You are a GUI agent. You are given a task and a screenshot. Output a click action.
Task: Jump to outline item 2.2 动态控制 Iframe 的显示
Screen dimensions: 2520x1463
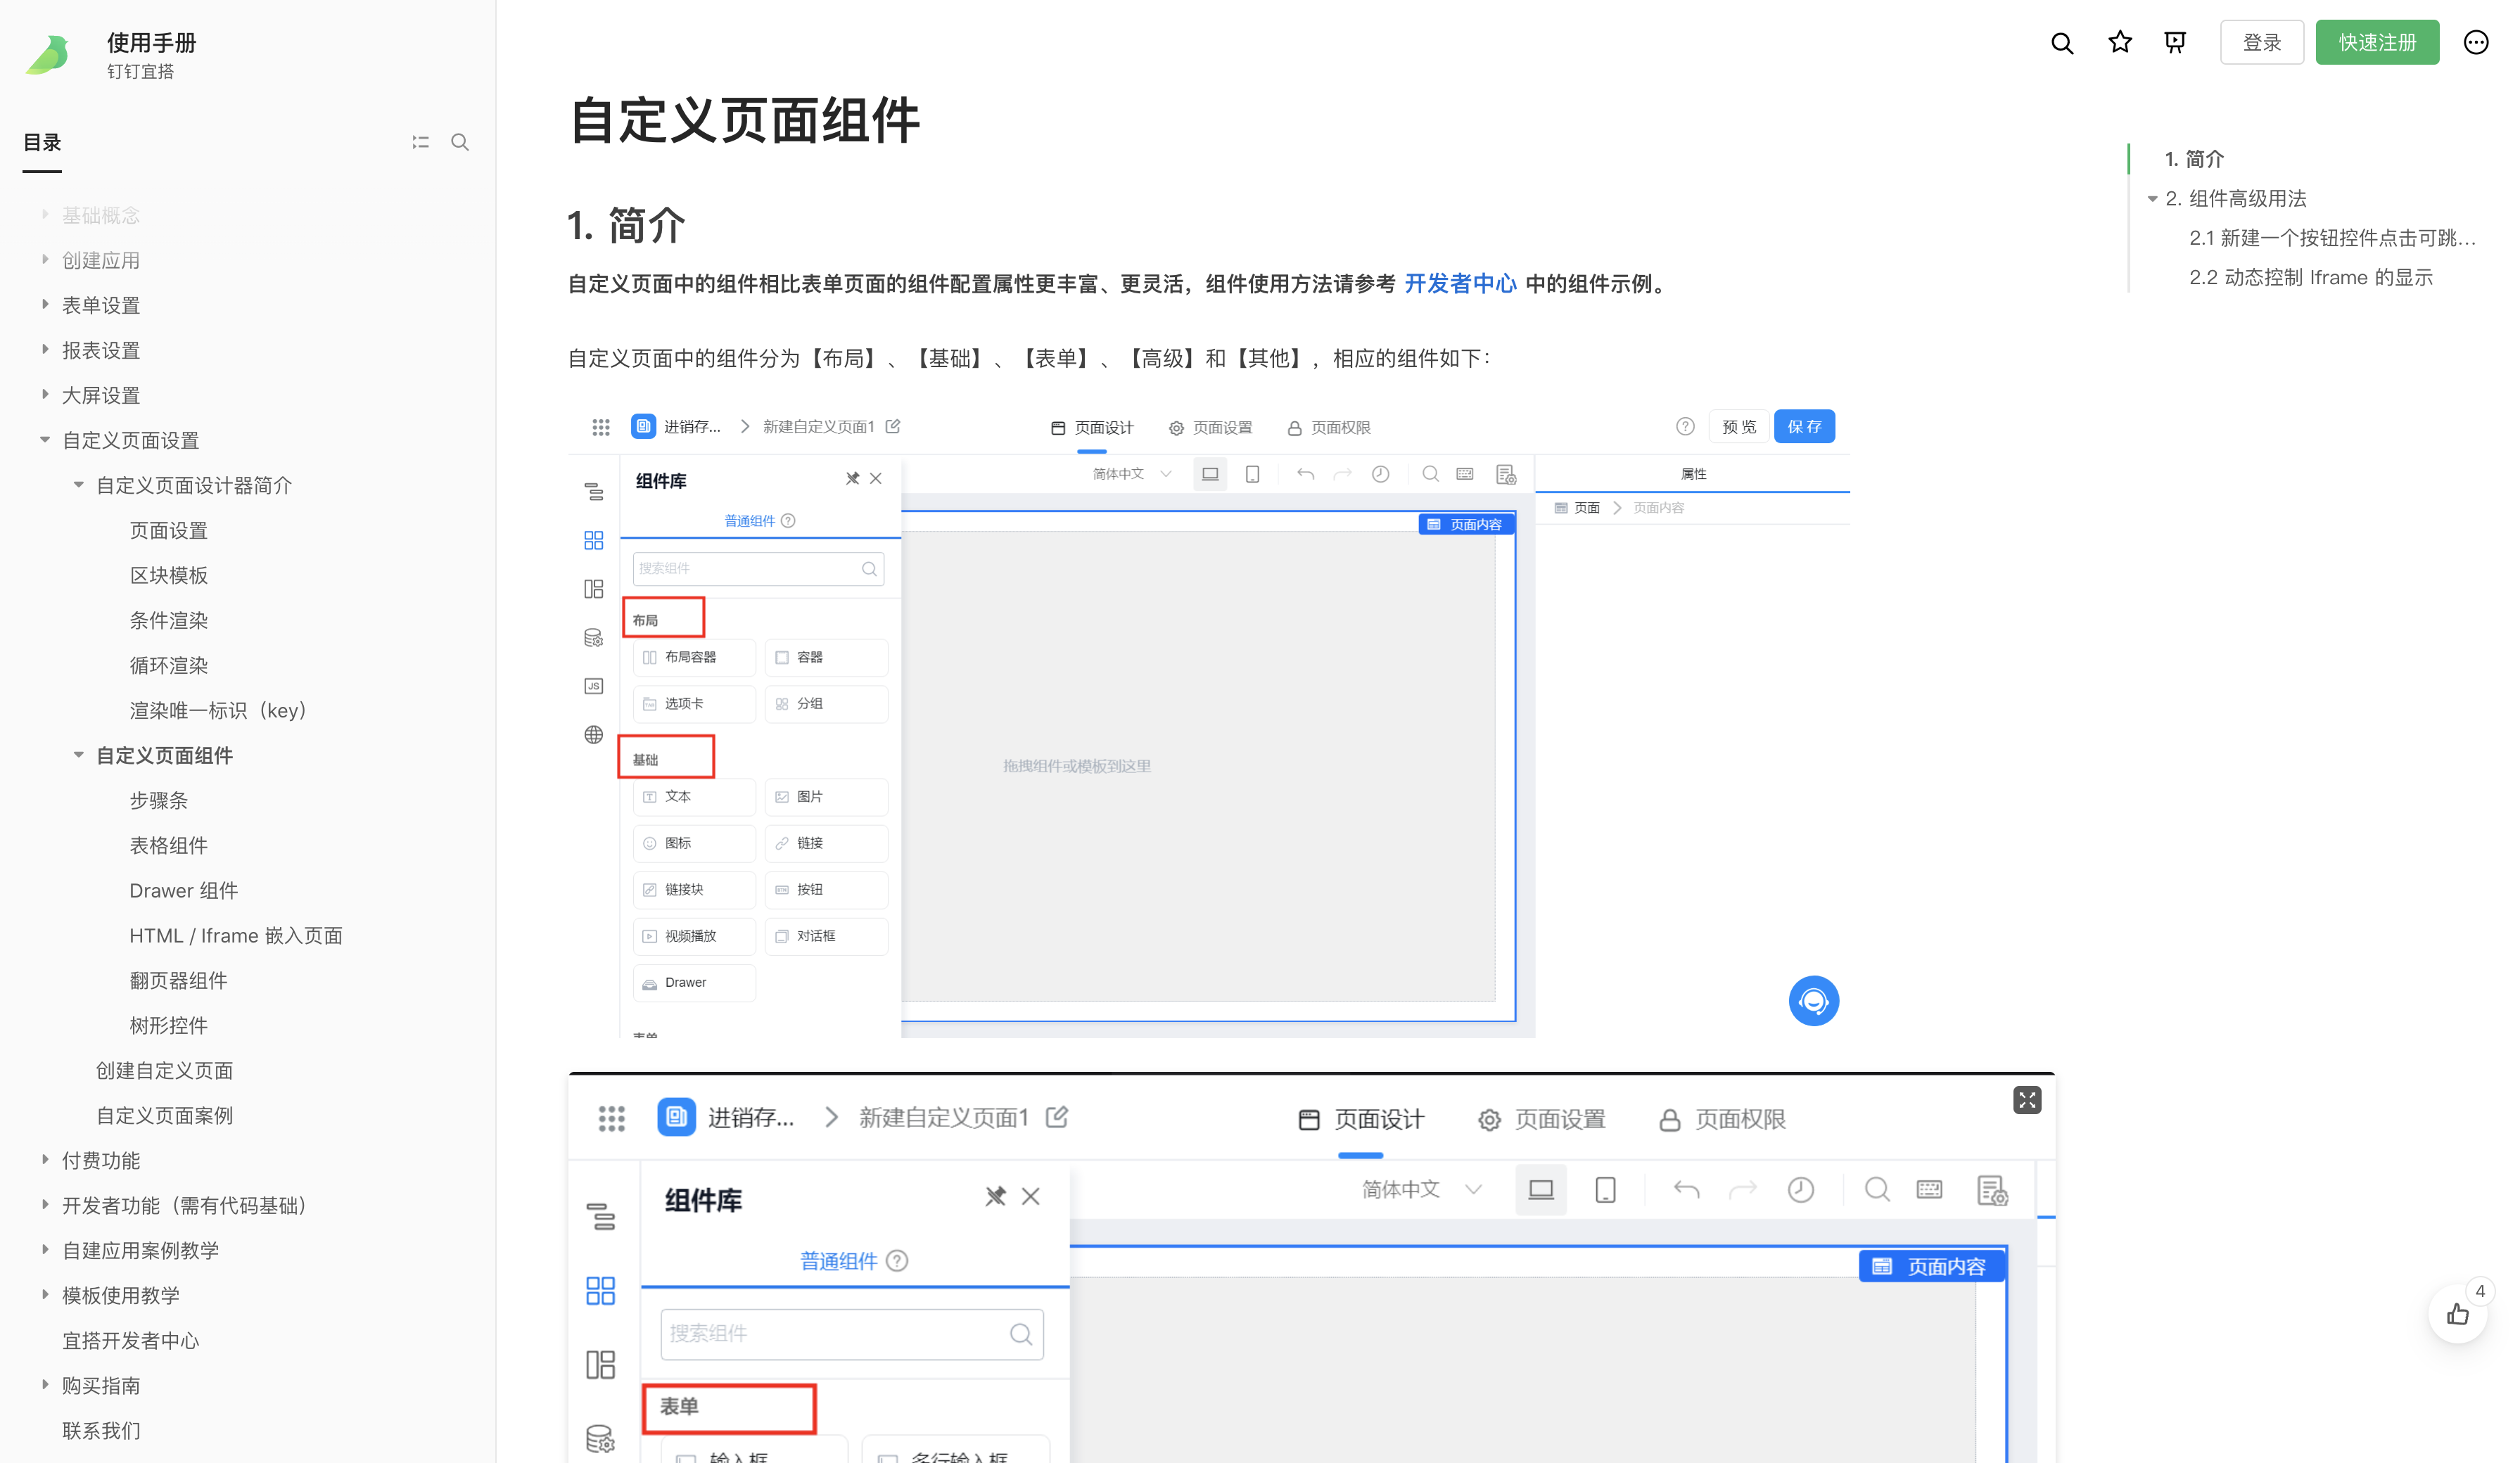pos(2310,278)
